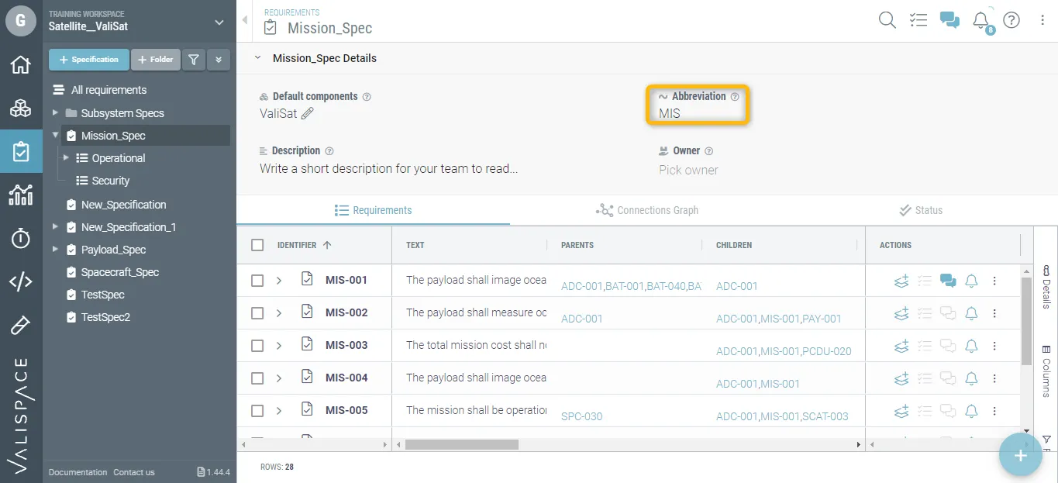Open the Documentation link
Viewport: 1058px width, 483px height.
78,472
